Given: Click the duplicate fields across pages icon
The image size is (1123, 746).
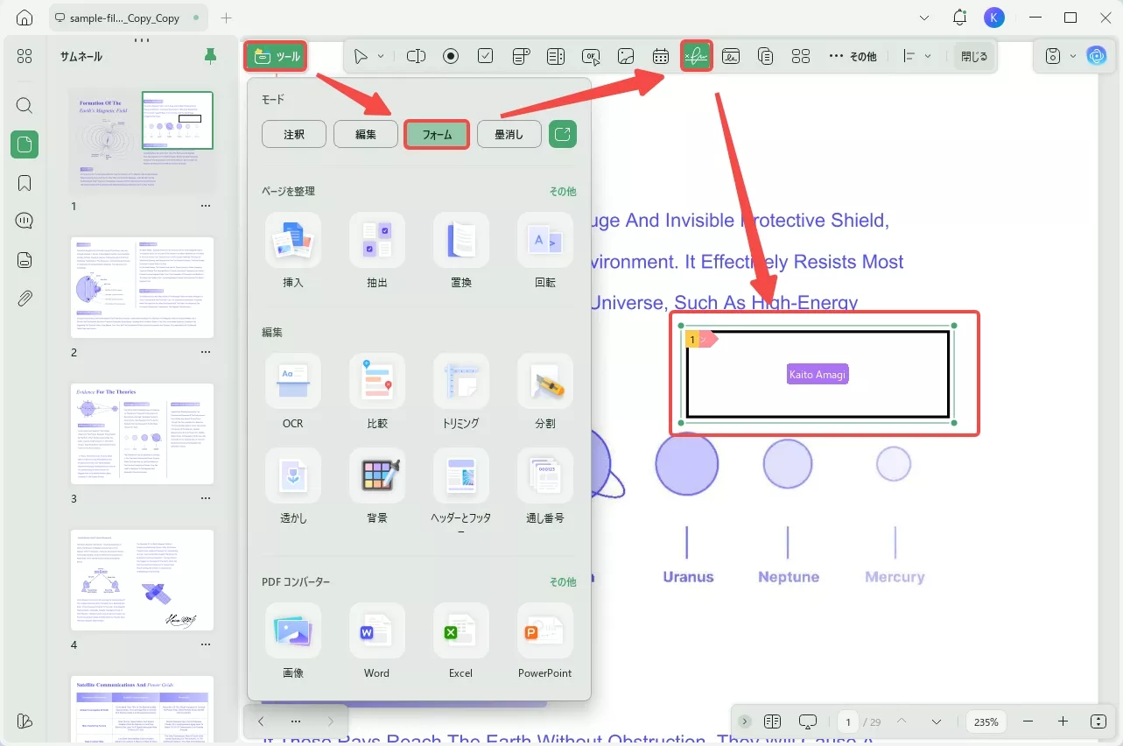Looking at the screenshot, I should (x=766, y=56).
